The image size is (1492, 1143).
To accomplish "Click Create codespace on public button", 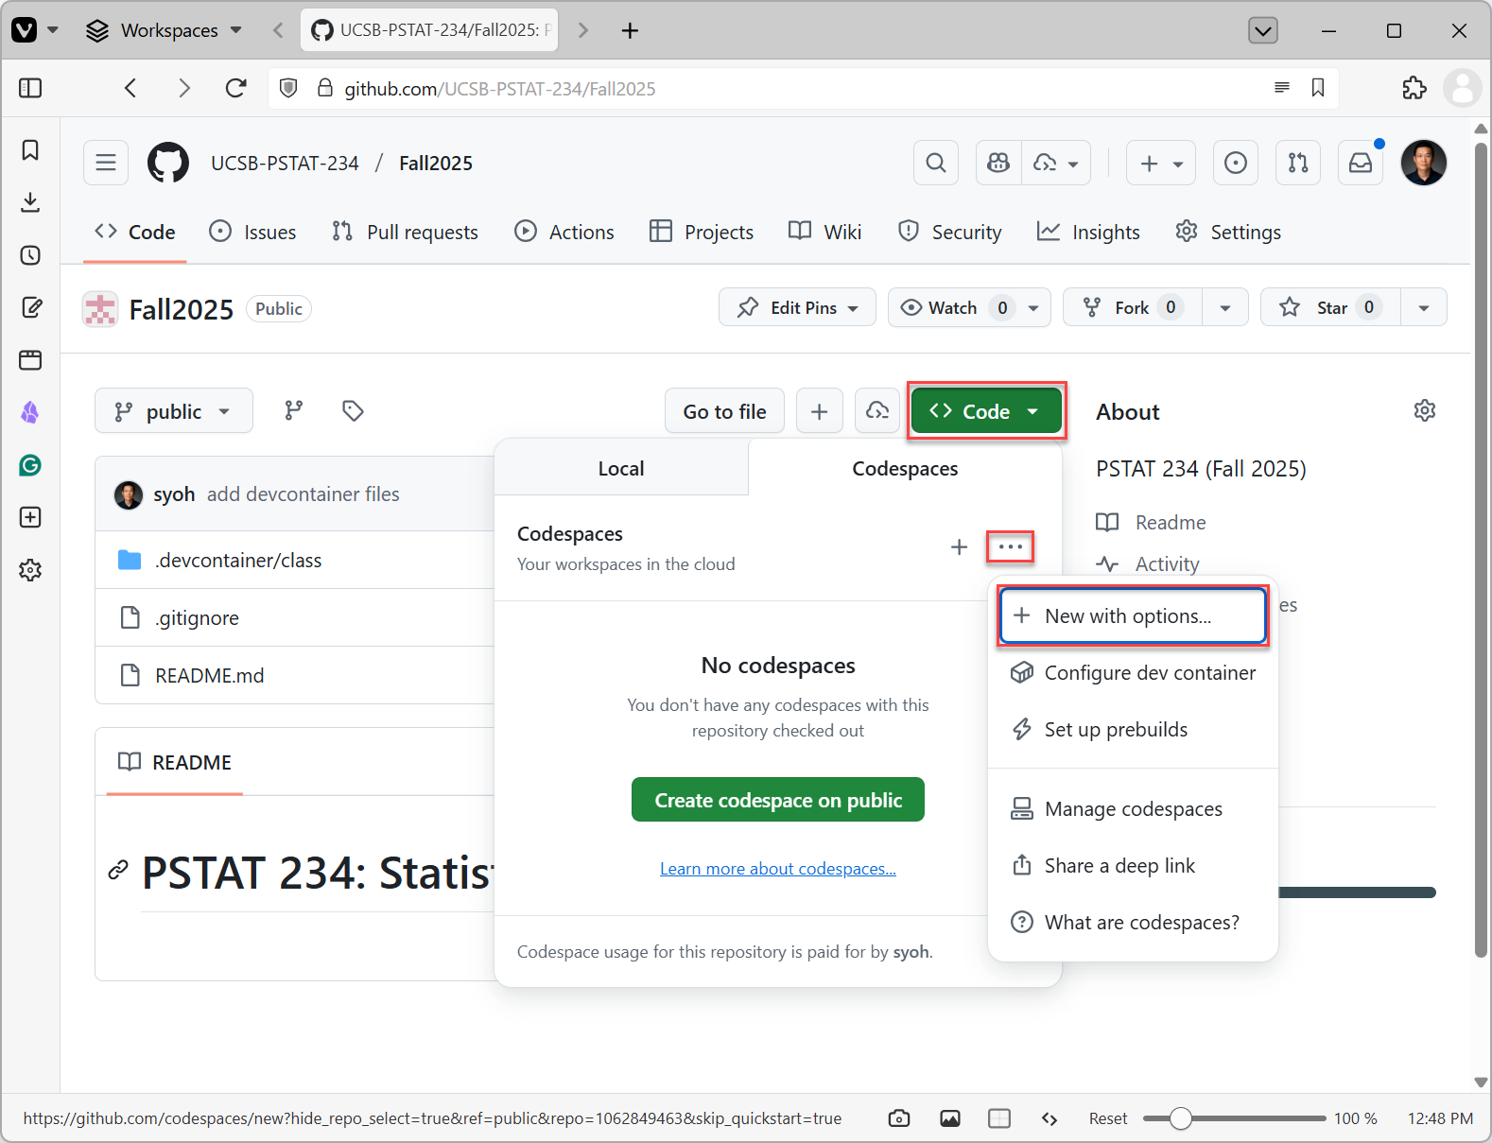I will [777, 800].
